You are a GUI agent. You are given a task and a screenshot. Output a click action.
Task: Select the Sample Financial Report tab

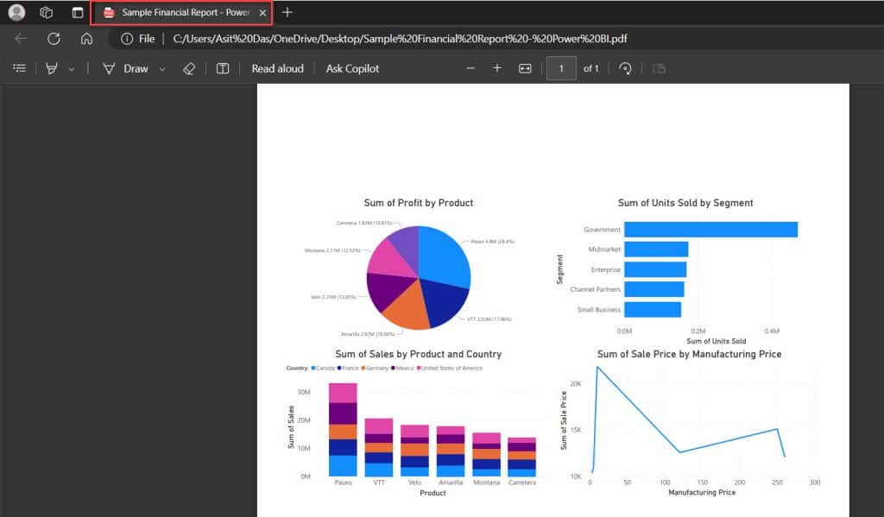181,12
